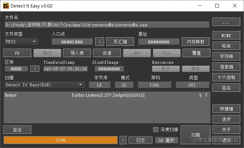Screen dimensions: 244x148
Task: Open the file browse '...' button
Action: (226, 22)
